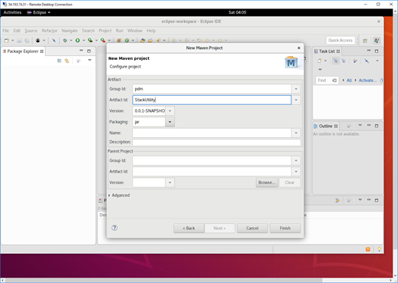Image resolution: width=398 pixels, height=283 pixels.
Task: Expand the Advanced section
Action: pyautogui.click(x=110, y=196)
